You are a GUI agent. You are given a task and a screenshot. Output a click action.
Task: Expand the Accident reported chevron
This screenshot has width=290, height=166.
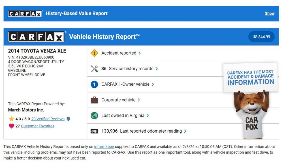[140, 53]
